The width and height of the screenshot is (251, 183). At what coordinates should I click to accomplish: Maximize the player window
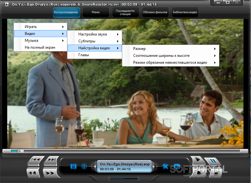[227, 3]
